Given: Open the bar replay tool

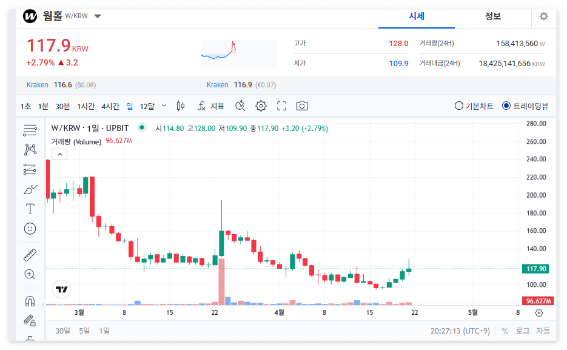Looking at the screenshot, I should point(240,105).
